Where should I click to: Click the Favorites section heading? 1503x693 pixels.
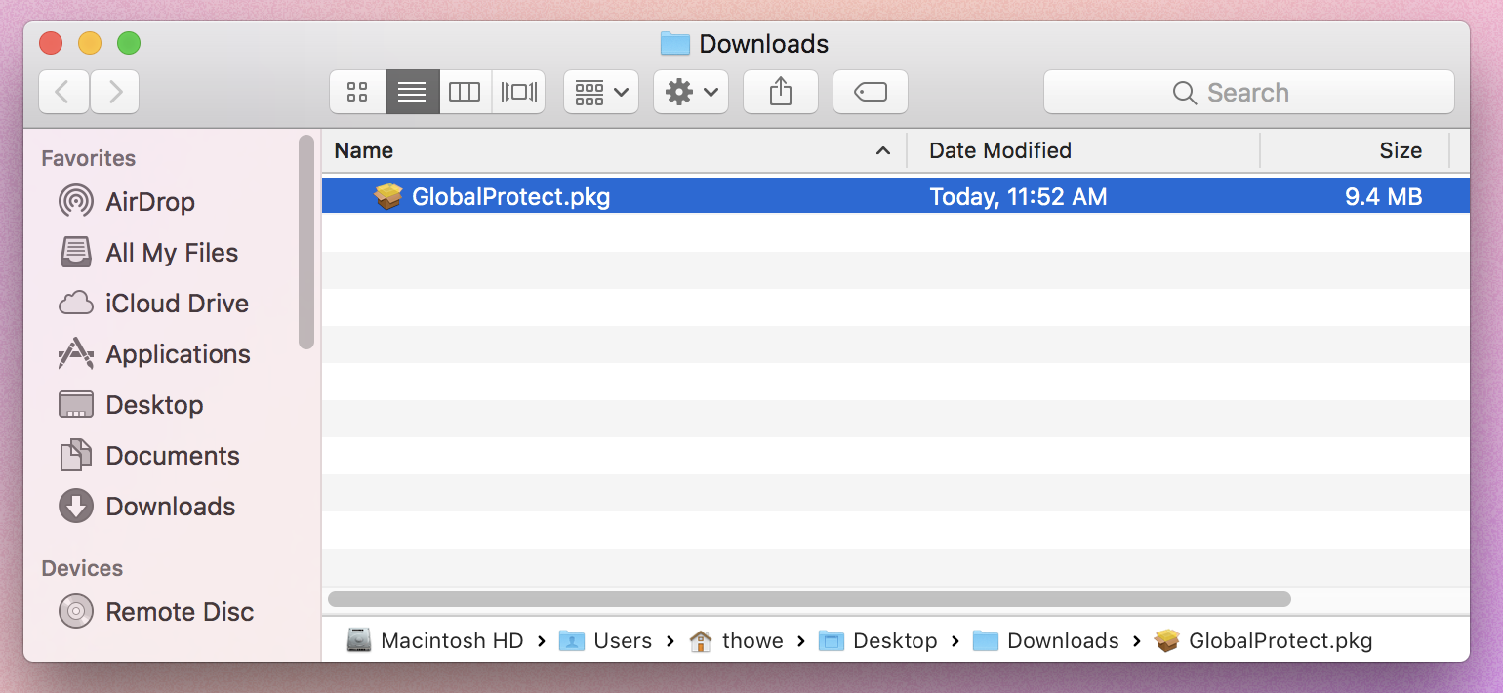coord(88,158)
